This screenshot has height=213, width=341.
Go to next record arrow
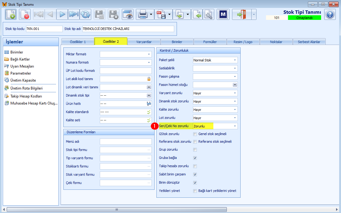(x=62, y=15)
